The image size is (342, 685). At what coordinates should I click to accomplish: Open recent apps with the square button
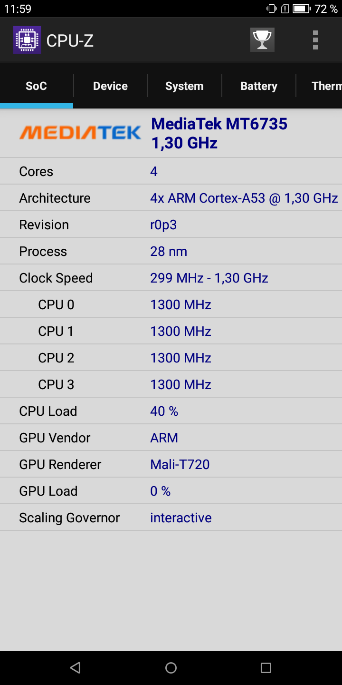266,668
